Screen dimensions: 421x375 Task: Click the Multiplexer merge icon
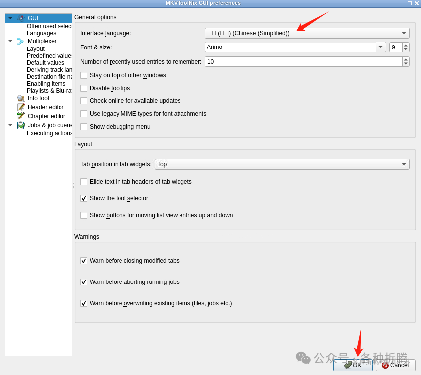coord(21,41)
